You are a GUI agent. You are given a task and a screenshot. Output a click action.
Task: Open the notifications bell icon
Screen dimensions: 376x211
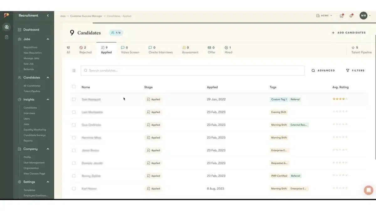coord(351,15)
